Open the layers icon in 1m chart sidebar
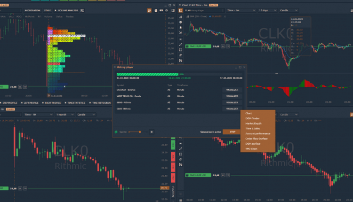353x202 pixels. (181, 22)
